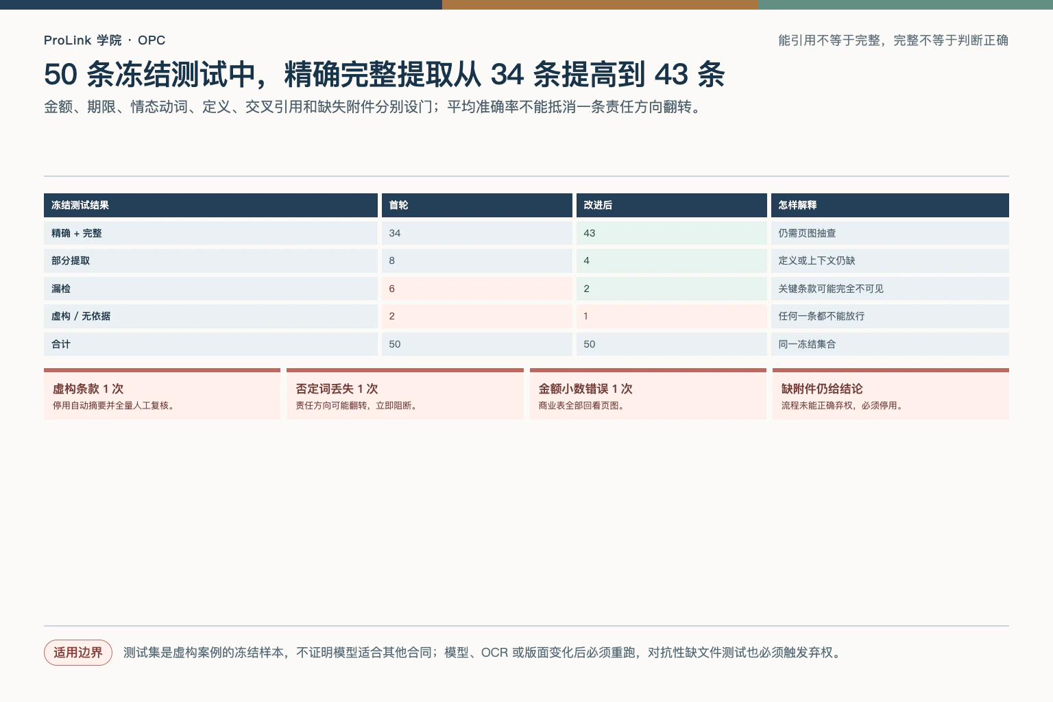1053x702 pixels.
Task: Click the 改进后 value "43"
Action: click(x=590, y=233)
